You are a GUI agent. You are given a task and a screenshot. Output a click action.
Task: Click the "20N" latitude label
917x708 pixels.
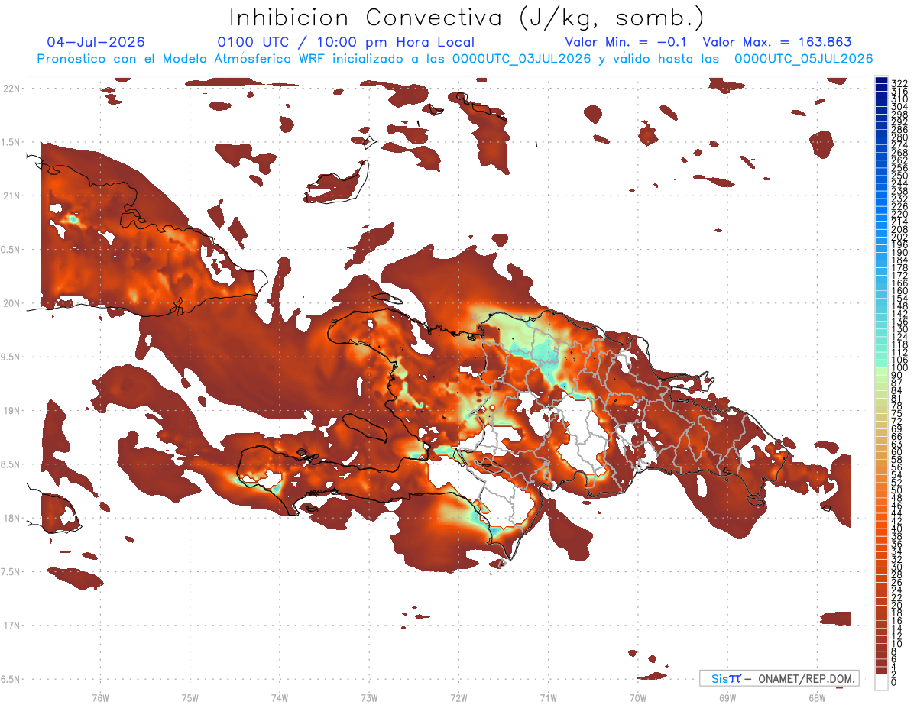click(x=11, y=303)
